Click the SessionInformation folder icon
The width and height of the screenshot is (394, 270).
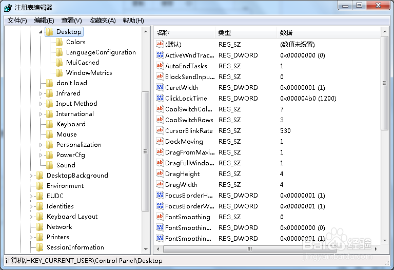pyautogui.click(x=40, y=247)
